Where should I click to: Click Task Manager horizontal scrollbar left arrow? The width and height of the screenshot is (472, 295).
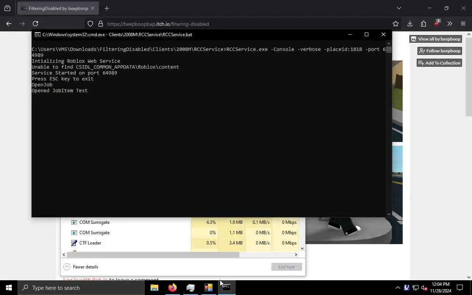(x=64, y=254)
